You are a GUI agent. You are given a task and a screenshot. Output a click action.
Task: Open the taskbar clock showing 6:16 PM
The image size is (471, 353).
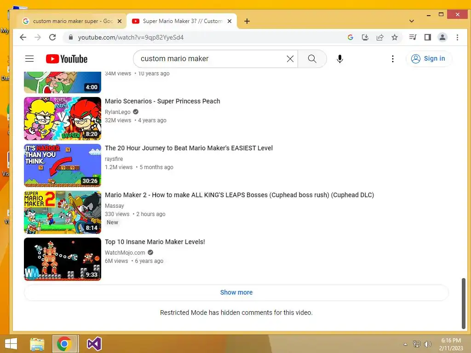click(x=451, y=344)
